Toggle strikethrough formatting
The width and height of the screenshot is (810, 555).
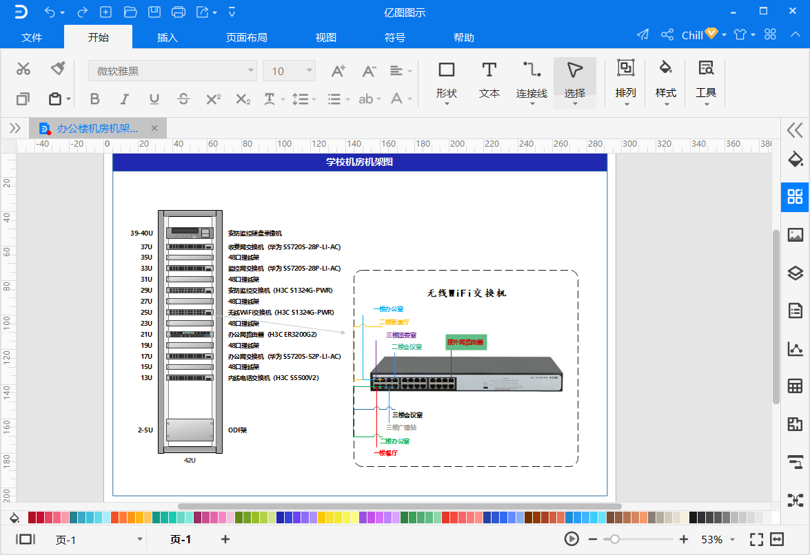183,99
